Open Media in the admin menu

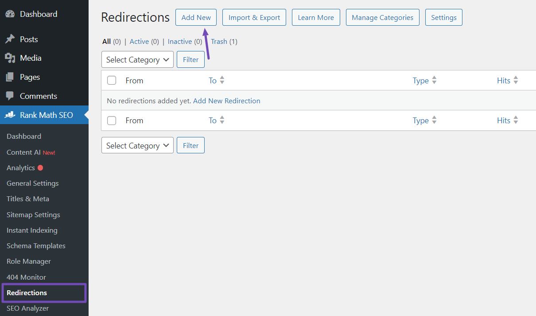(x=31, y=58)
